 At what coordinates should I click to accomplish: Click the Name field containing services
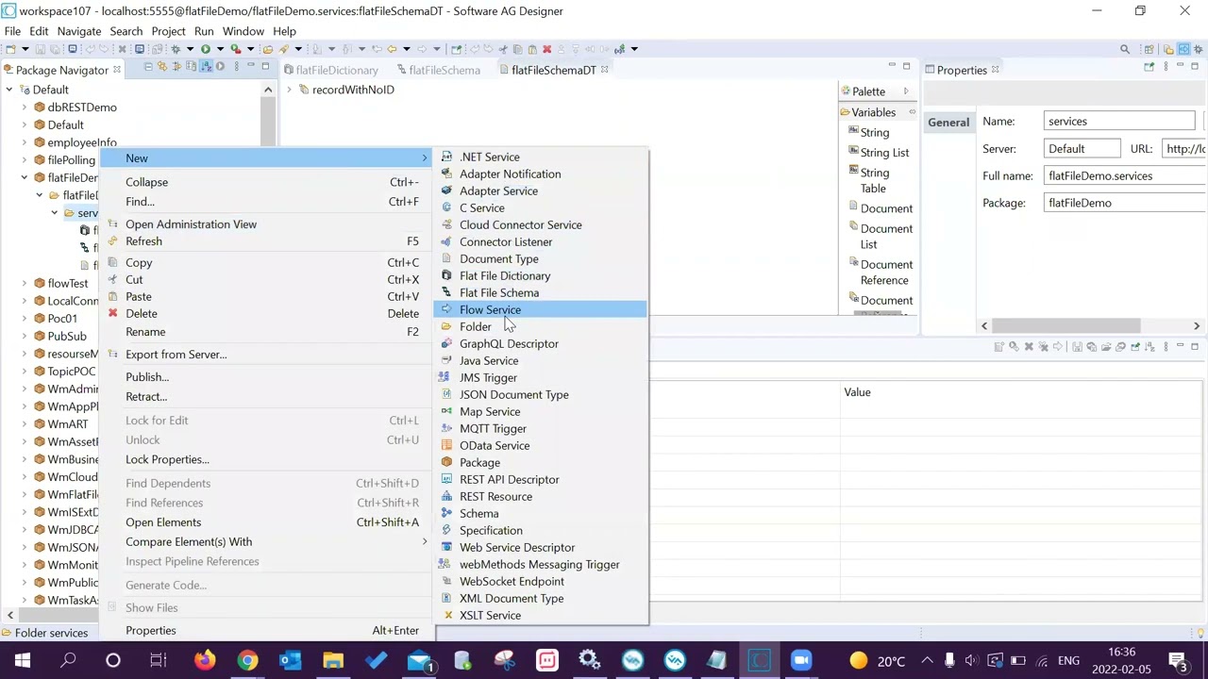(x=1120, y=121)
